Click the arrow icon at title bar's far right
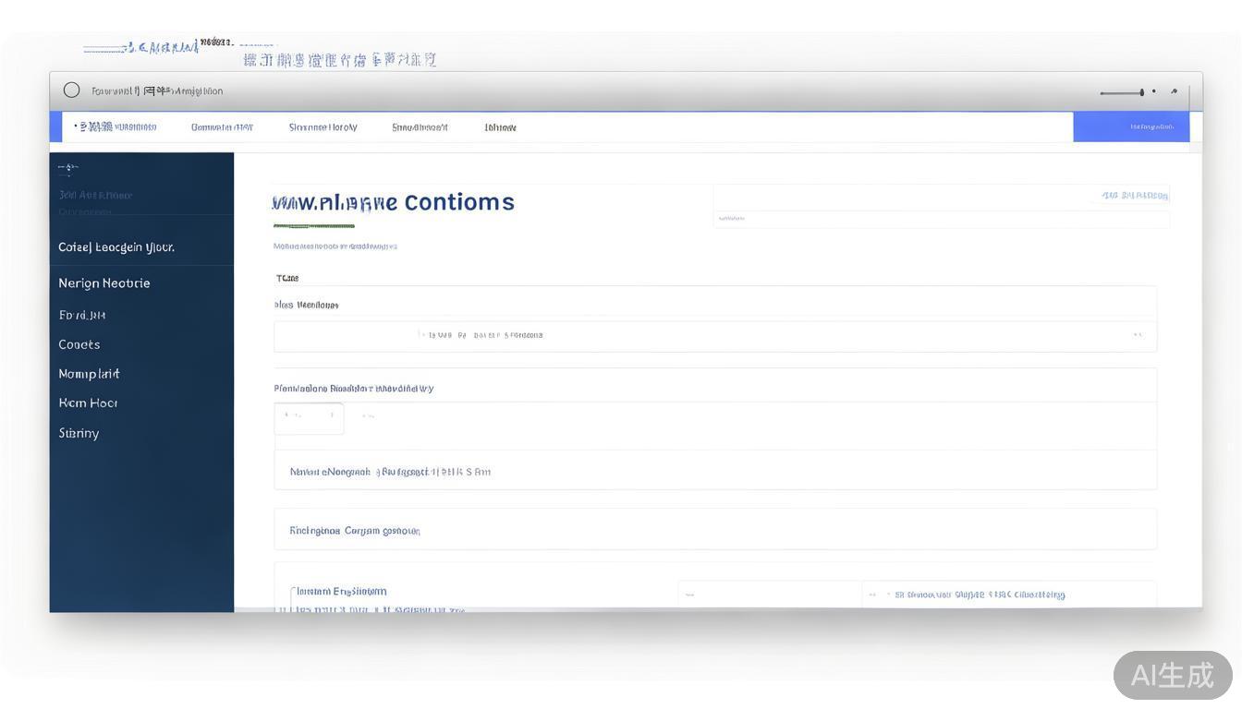The image size is (1242, 709). 1175,91
